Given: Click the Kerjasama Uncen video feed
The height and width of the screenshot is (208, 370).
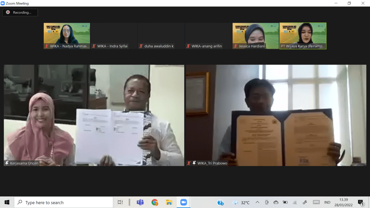Looking at the screenshot, I should tap(94, 115).
